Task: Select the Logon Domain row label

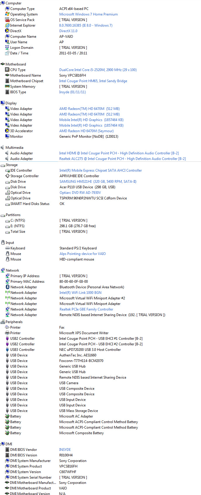Action: (22, 48)
